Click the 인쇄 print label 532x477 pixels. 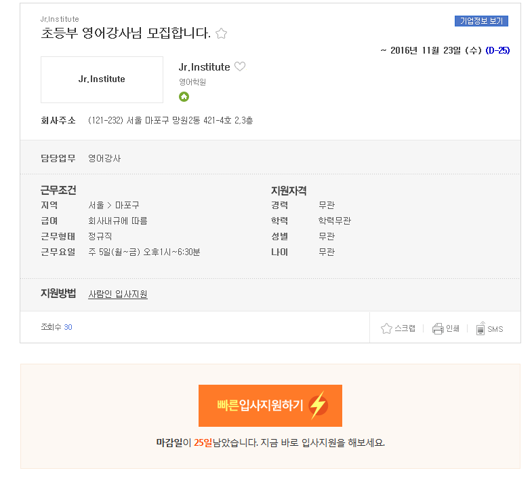tap(453, 328)
